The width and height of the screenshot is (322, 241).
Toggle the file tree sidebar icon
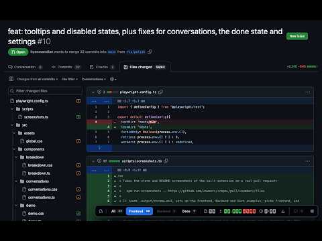11,79
